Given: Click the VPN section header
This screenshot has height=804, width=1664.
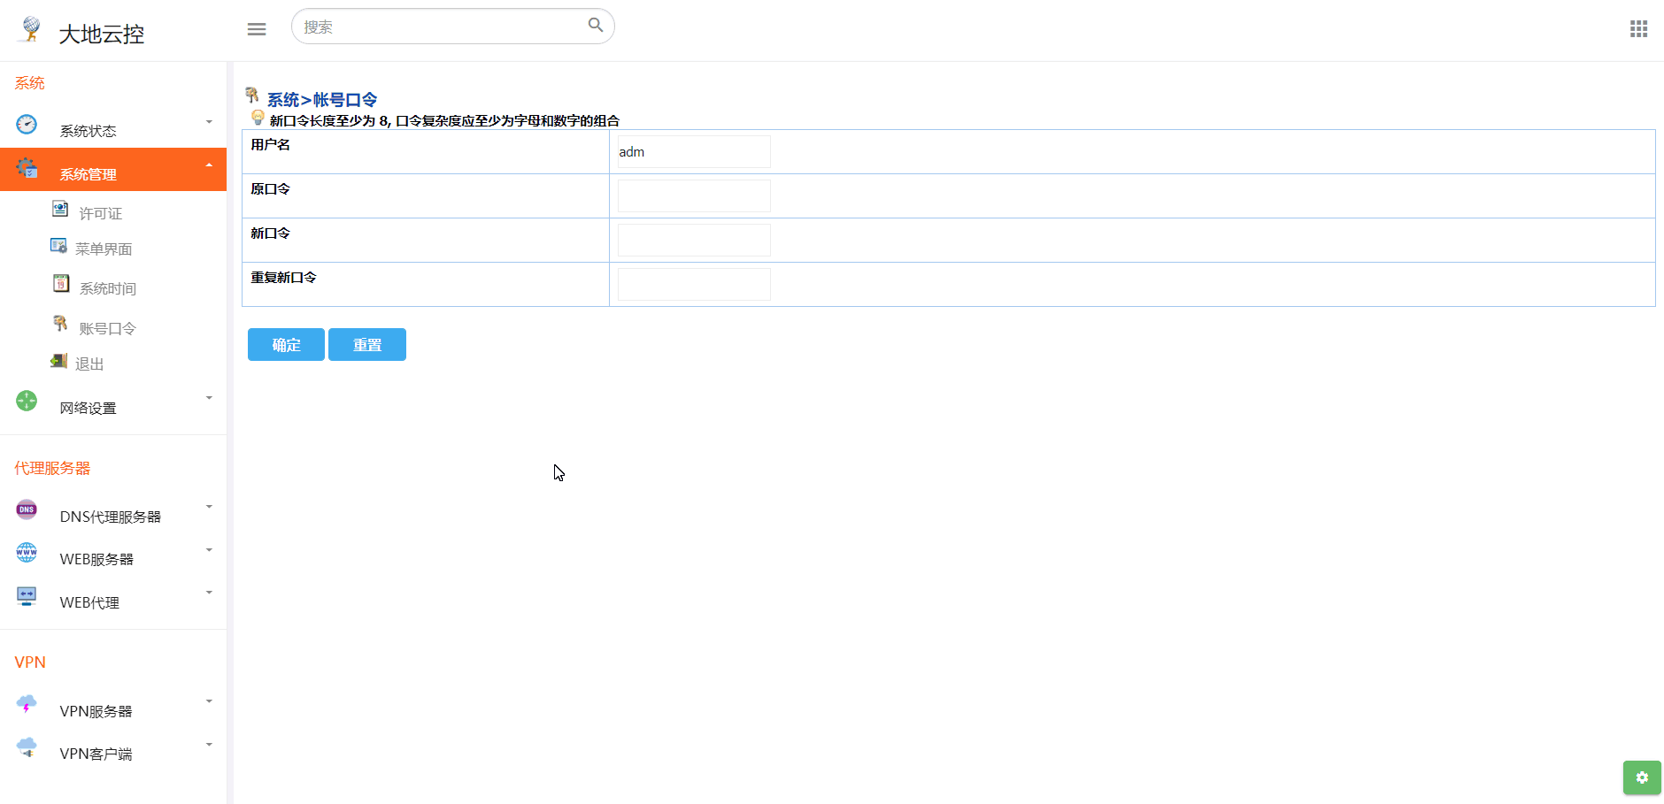Looking at the screenshot, I should 30,662.
